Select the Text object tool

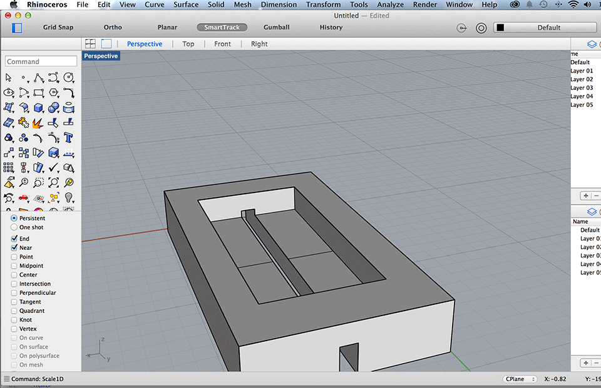click(68, 137)
